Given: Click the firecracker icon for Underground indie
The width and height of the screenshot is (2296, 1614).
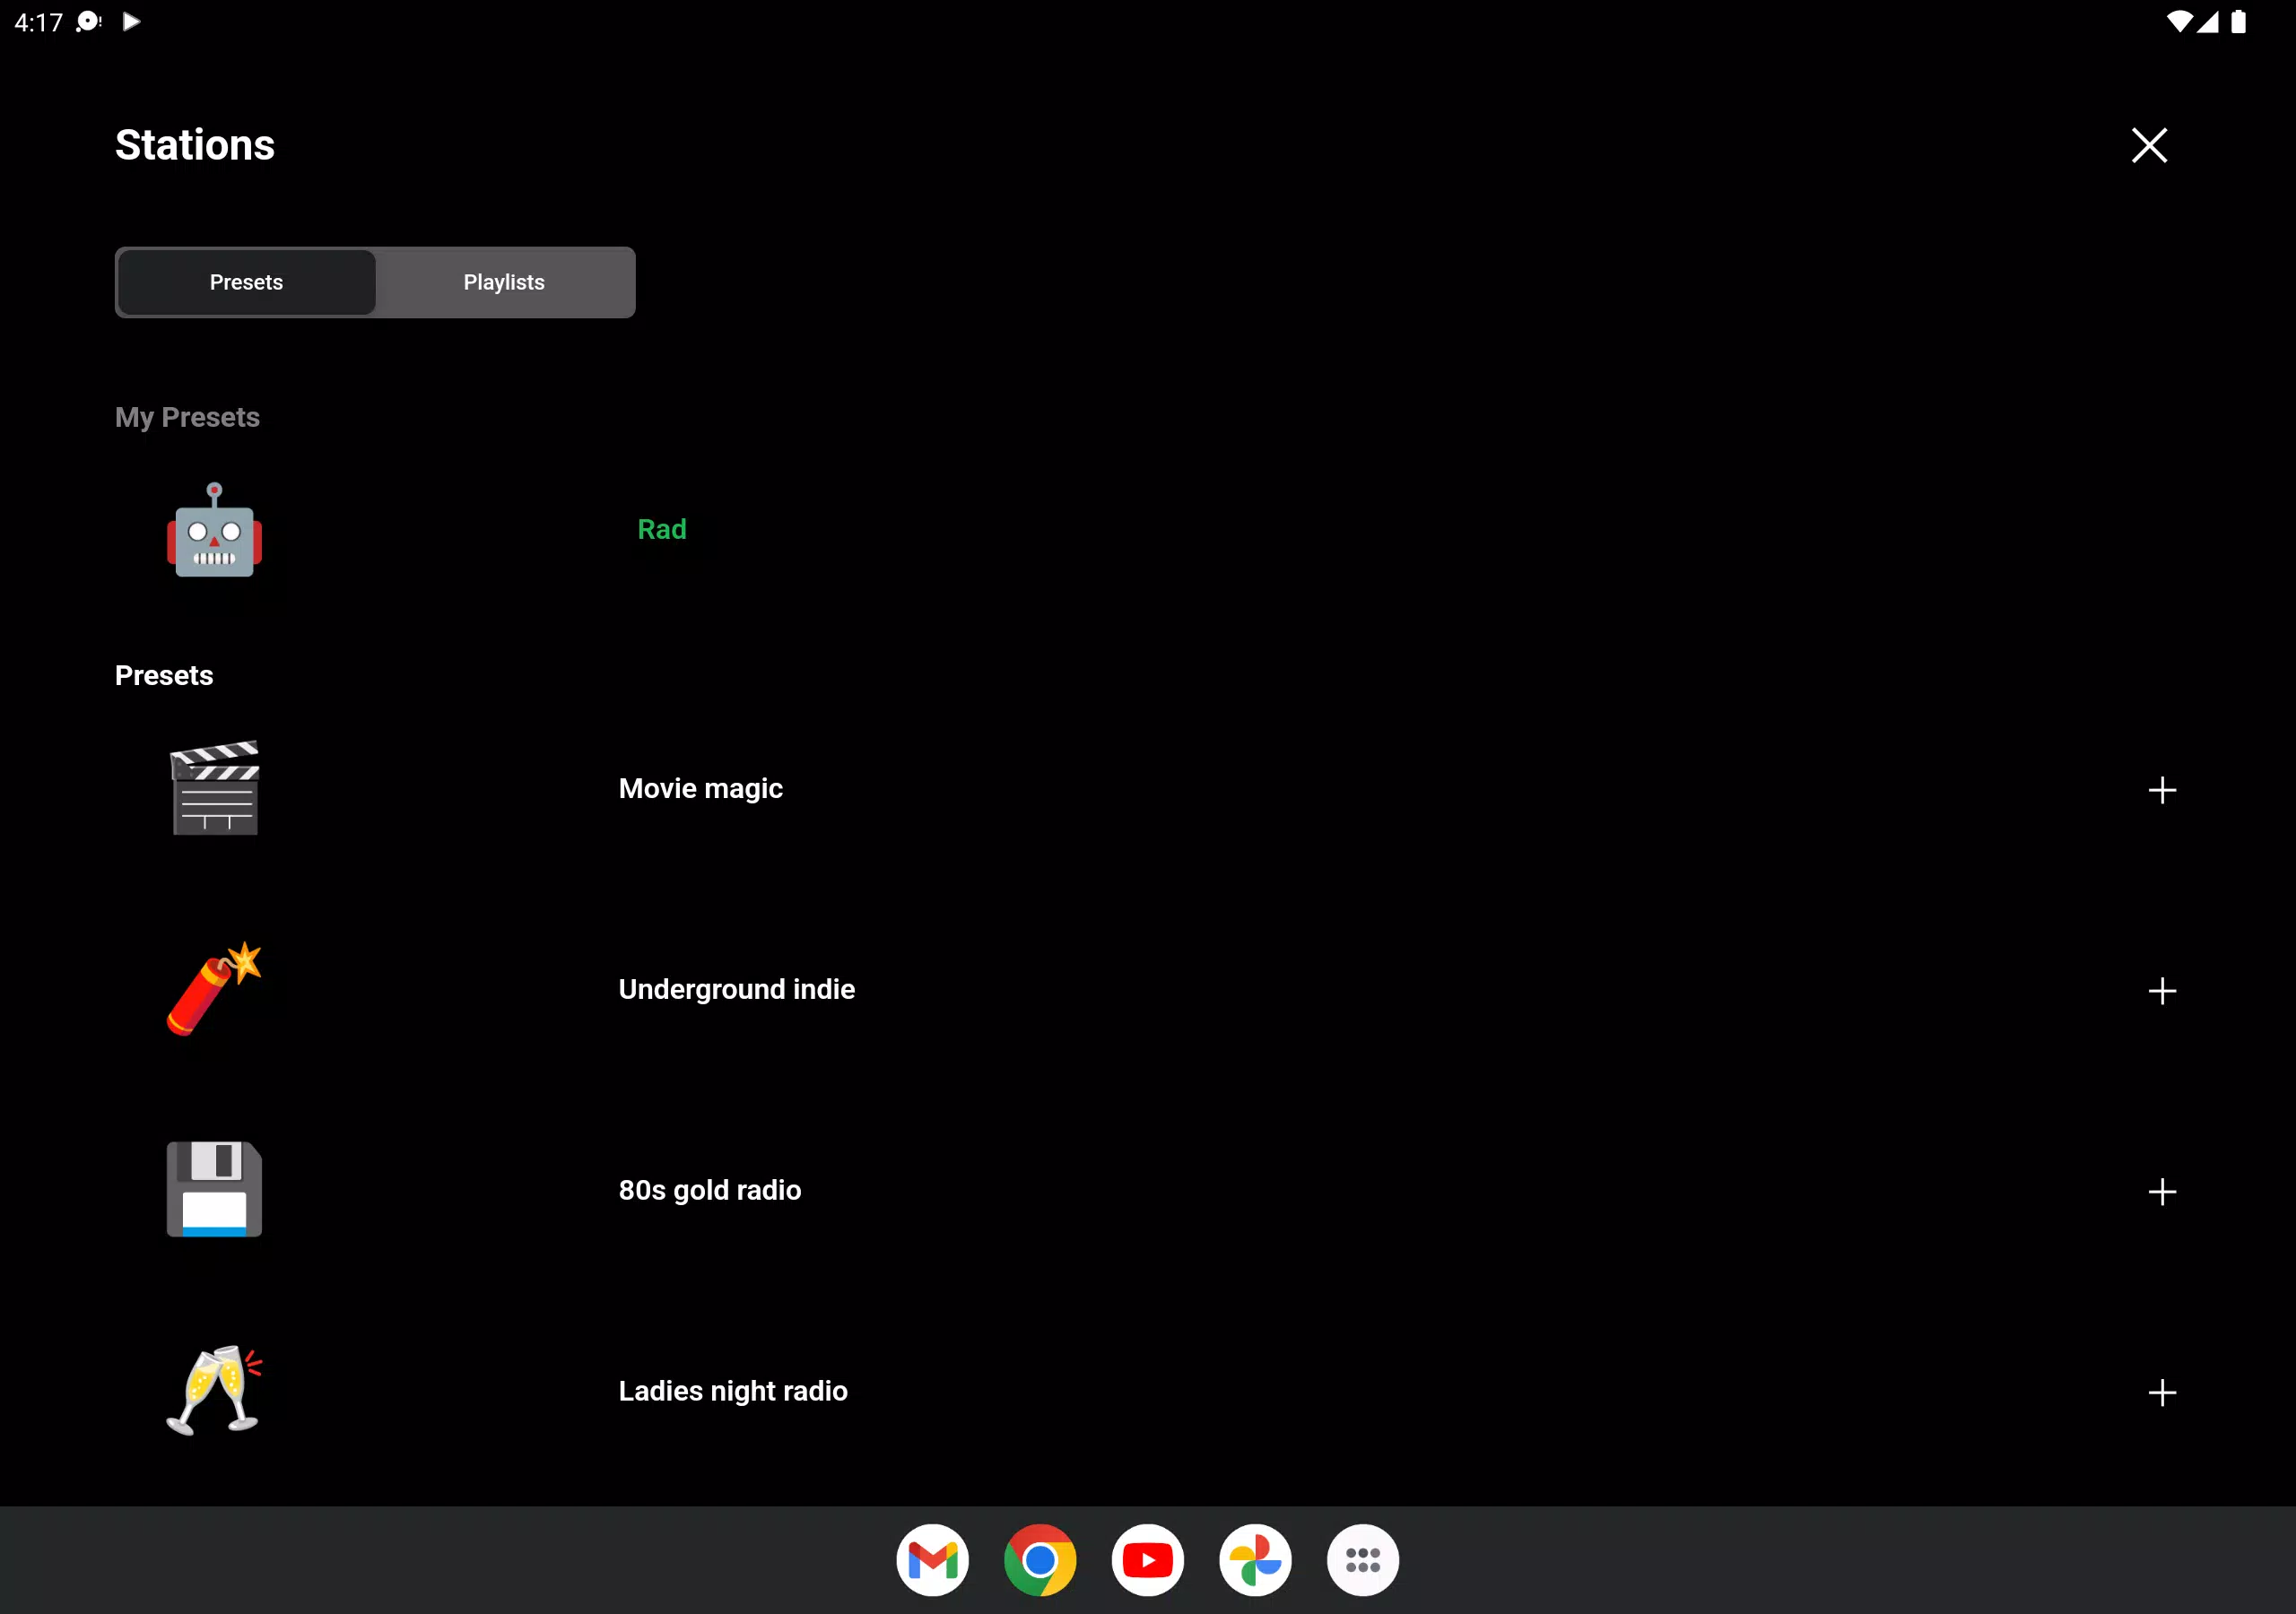Looking at the screenshot, I should (214, 989).
